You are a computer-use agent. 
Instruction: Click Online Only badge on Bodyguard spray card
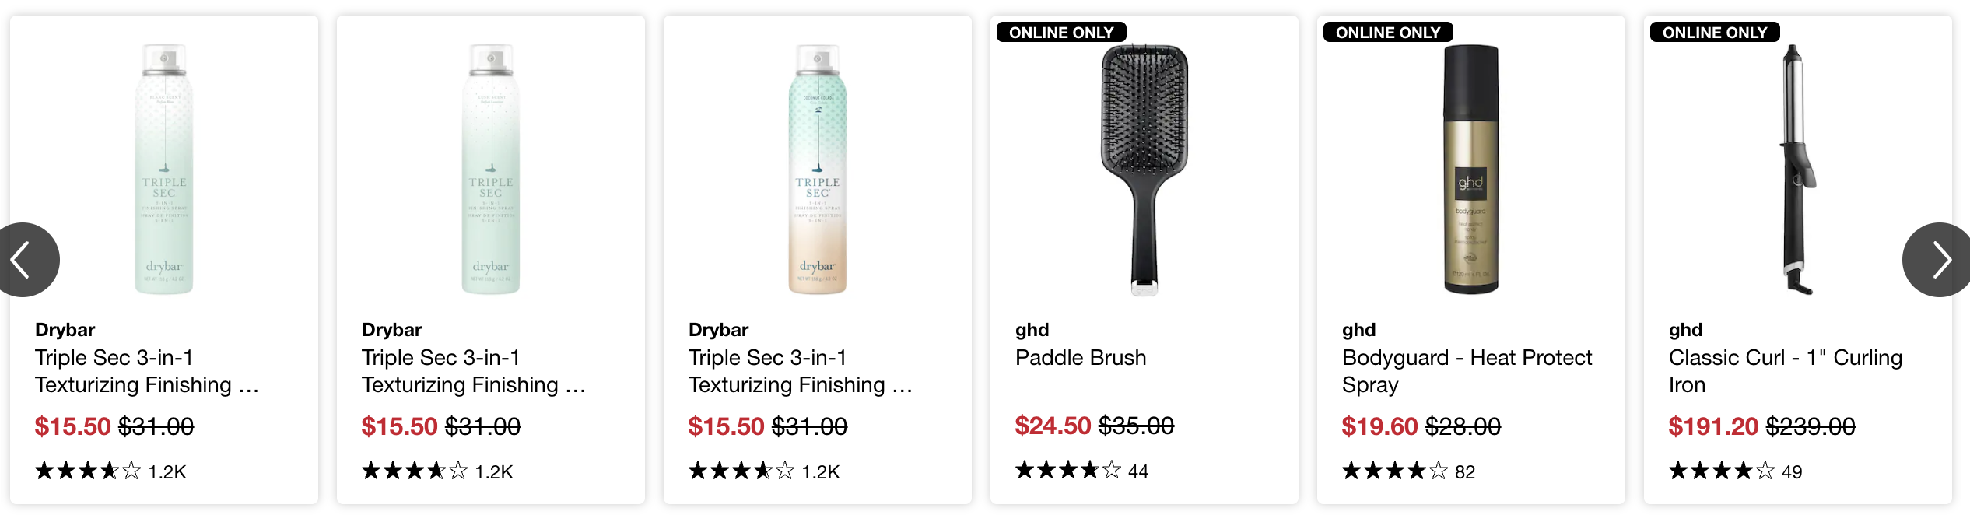tap(1388, 33)
